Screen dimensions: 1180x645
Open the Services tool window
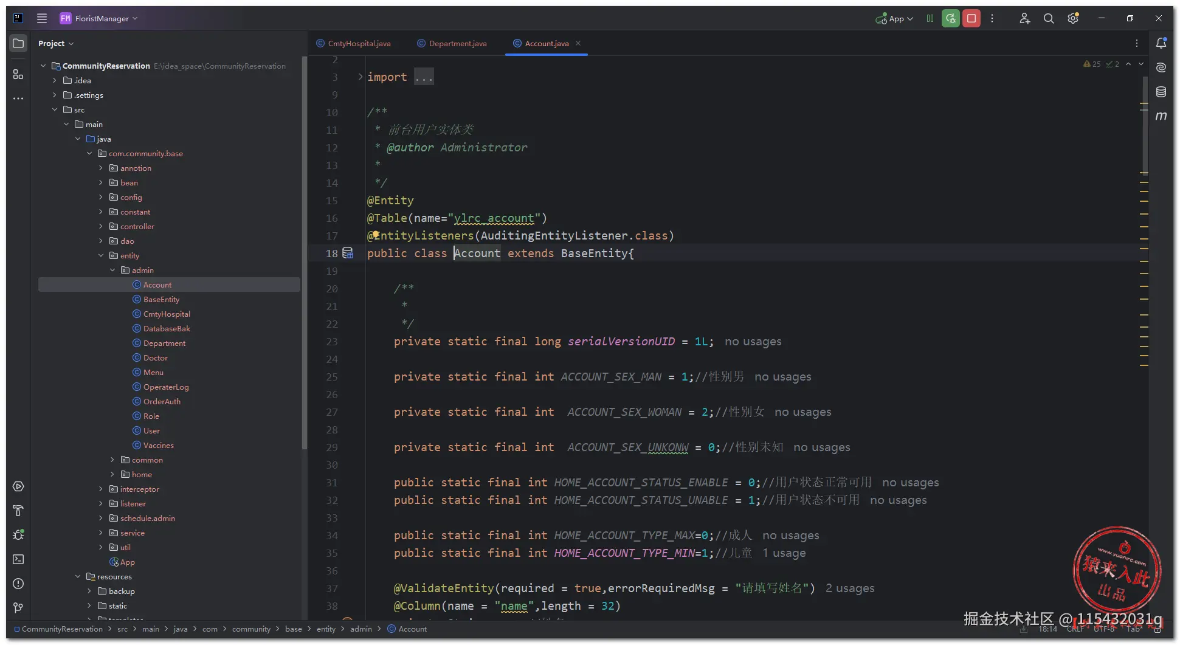[18, 486]
